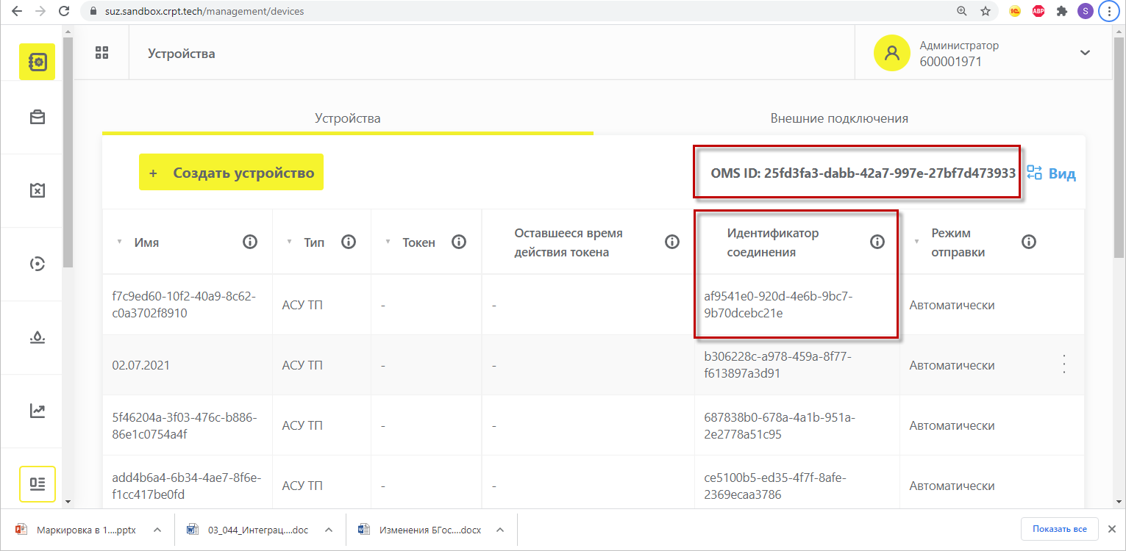Click the Вид view button

pos(1052,173)
